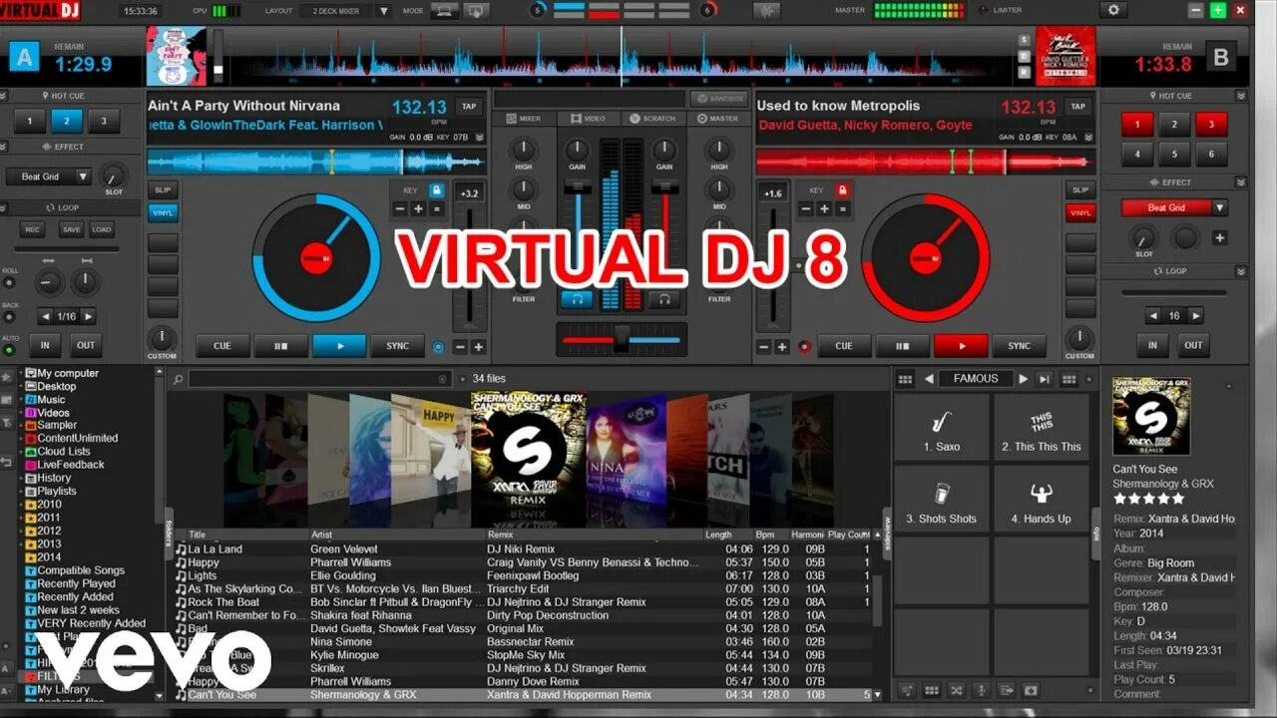Toggle SLIP mode on deck B

1080,189
